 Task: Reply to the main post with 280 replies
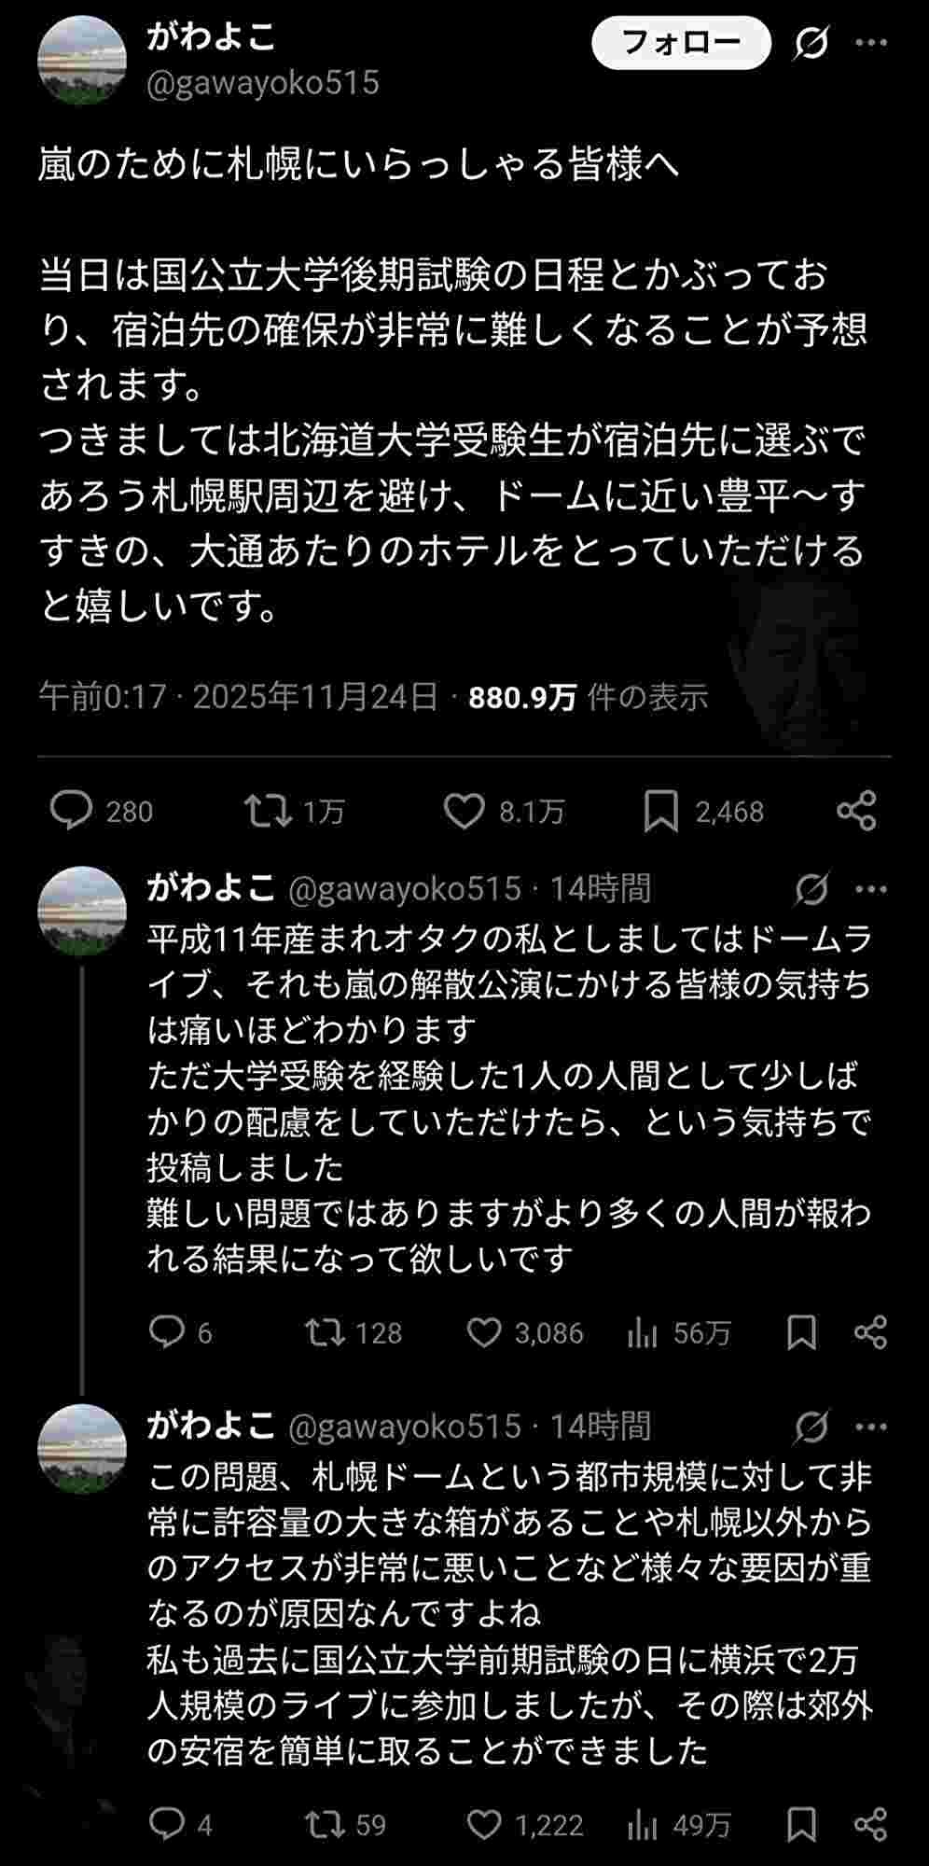click(72, 811)
